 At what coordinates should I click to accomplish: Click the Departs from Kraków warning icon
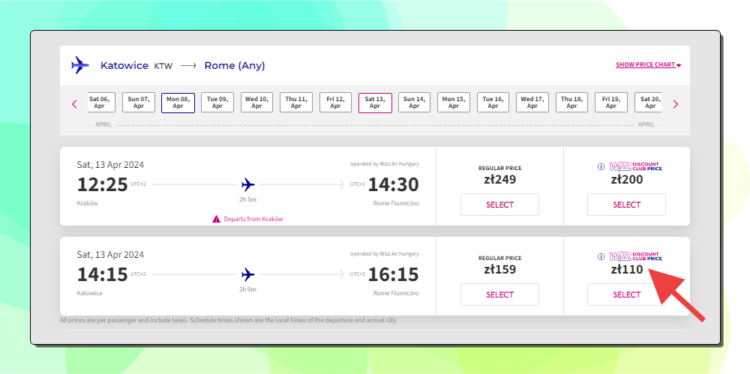tap(216, 219)
